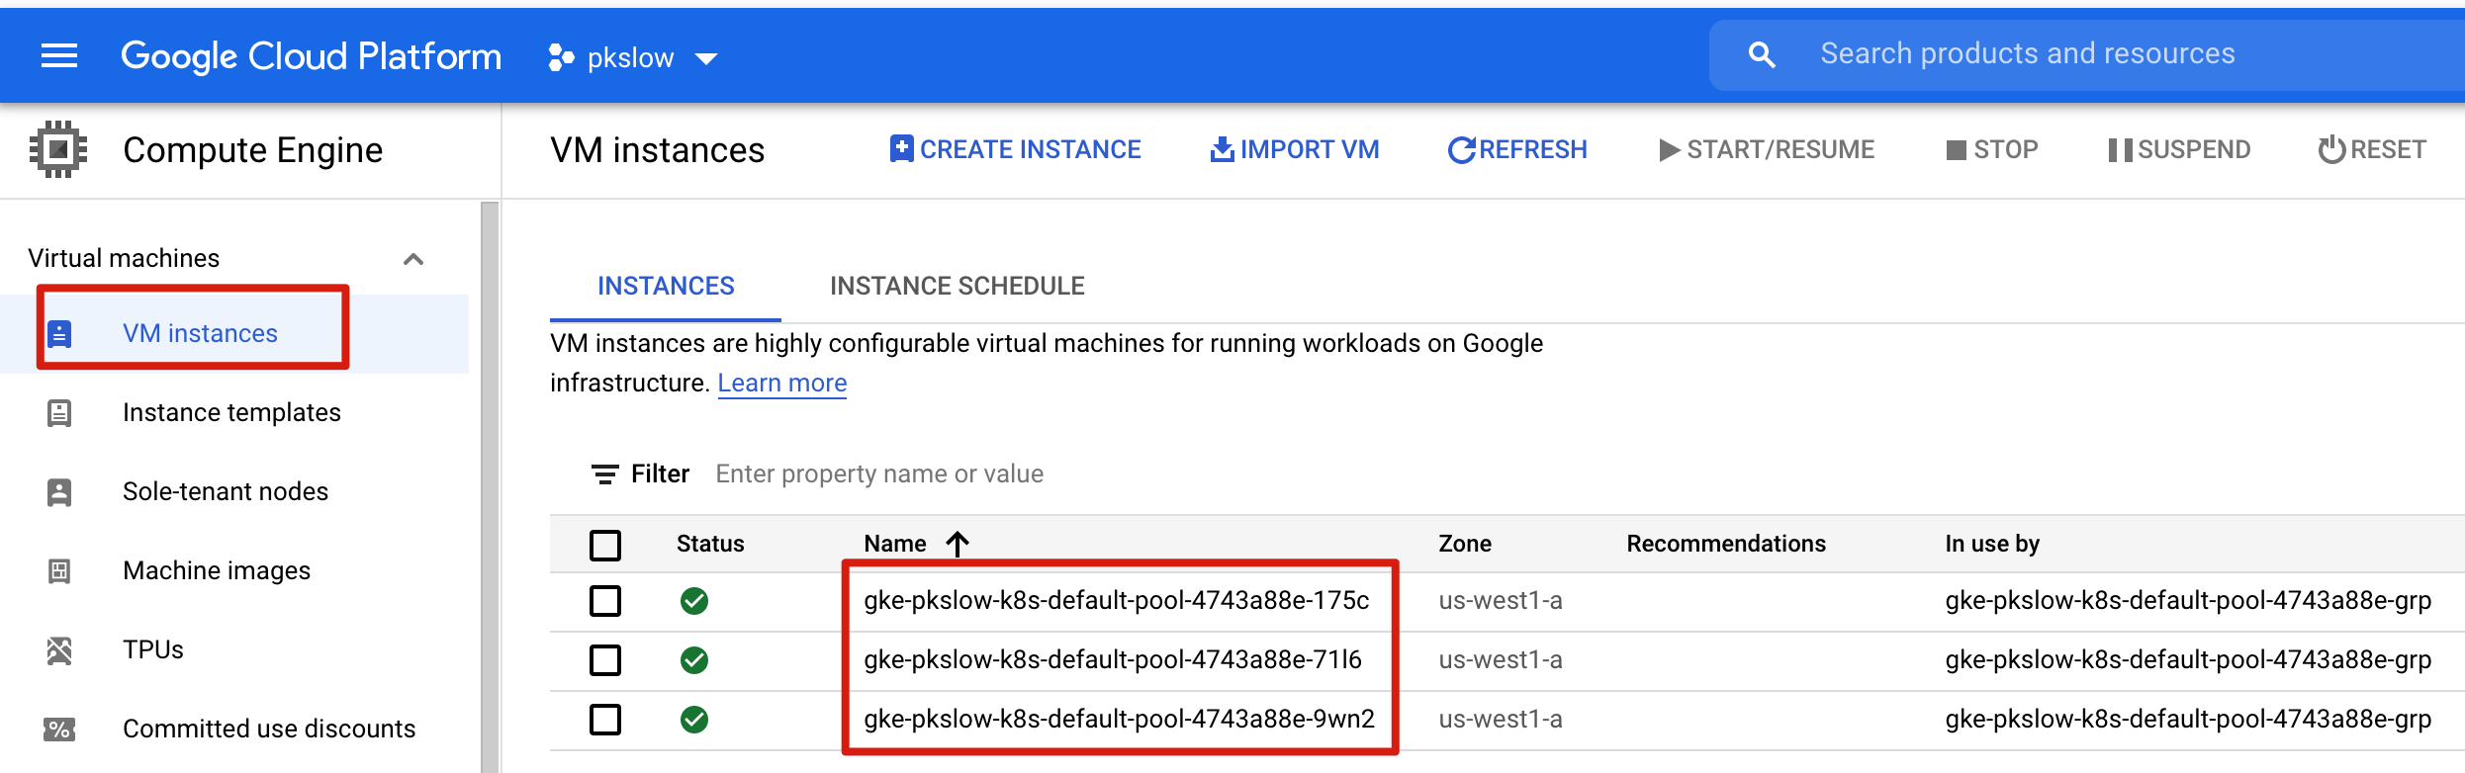Click the Create Instance button
2465x773 pixels.
[x=1015, y=149]
